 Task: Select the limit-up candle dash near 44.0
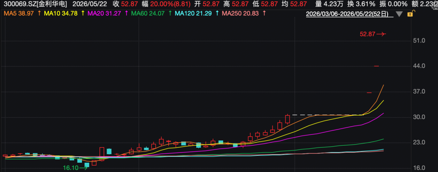376,66
